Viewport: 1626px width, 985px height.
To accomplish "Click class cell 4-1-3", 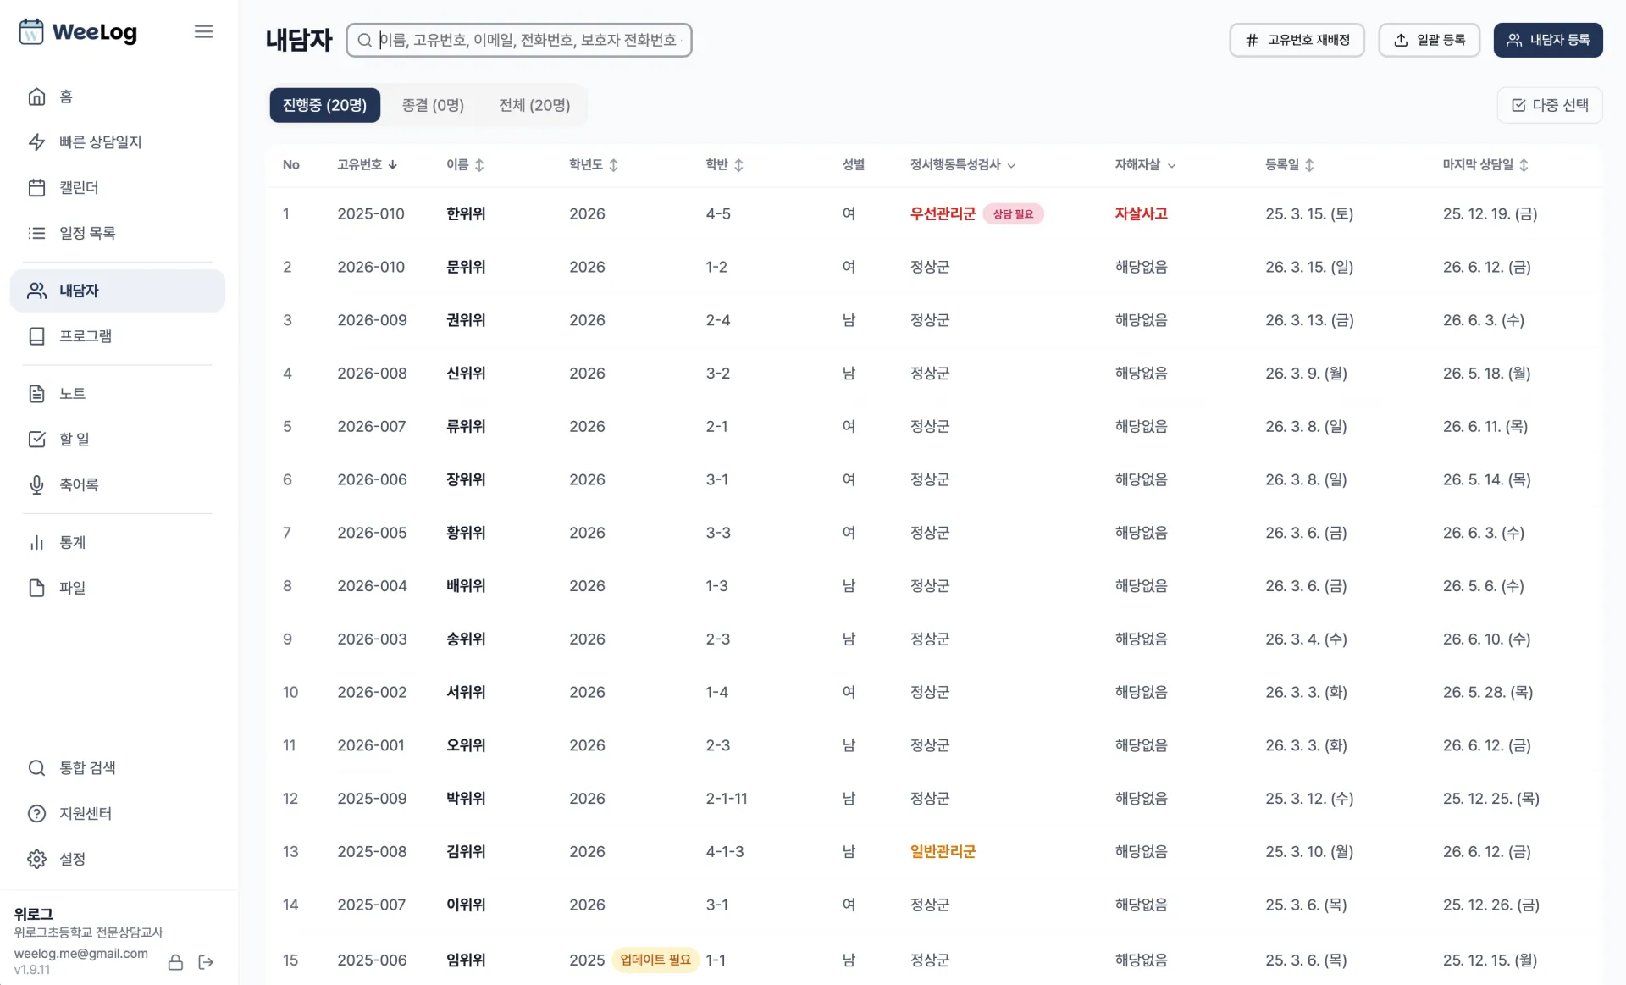I will pyautogui.click(x=725, y=851).
